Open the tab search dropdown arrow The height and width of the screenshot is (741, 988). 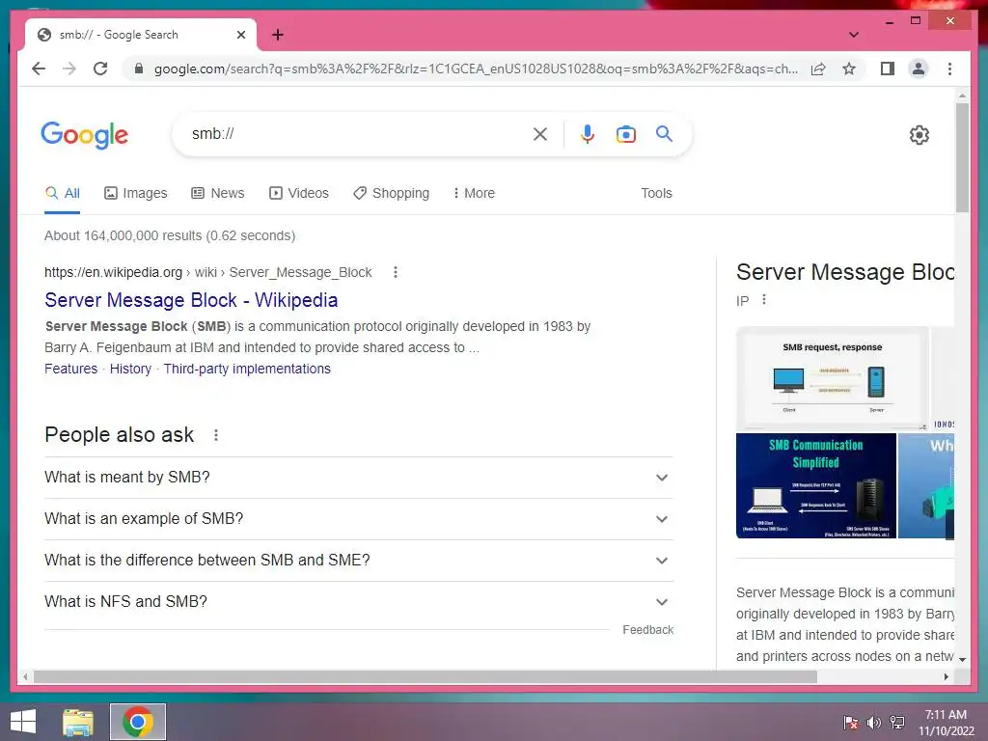click(x=854, y=35)
